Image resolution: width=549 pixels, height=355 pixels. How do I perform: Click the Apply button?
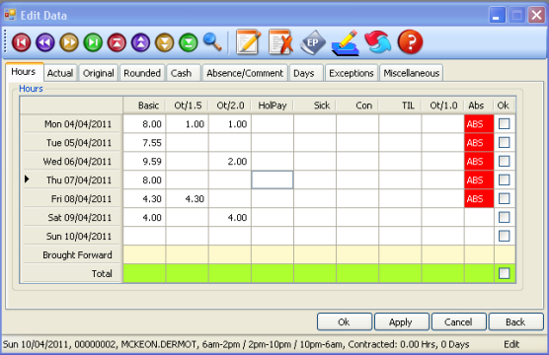tap(401, 321)
